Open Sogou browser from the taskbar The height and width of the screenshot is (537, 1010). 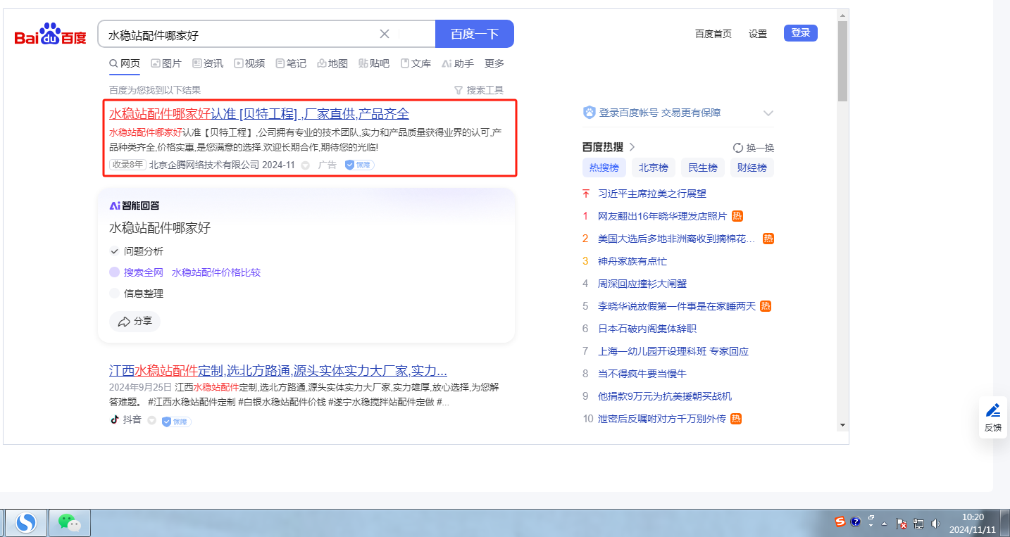(26, 522)
